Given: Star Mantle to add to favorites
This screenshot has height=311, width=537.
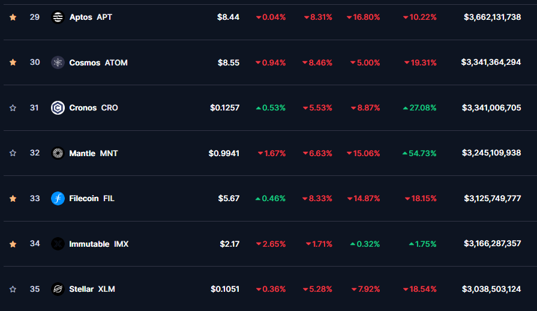Looking at the screenshot, I should [13, 153].
